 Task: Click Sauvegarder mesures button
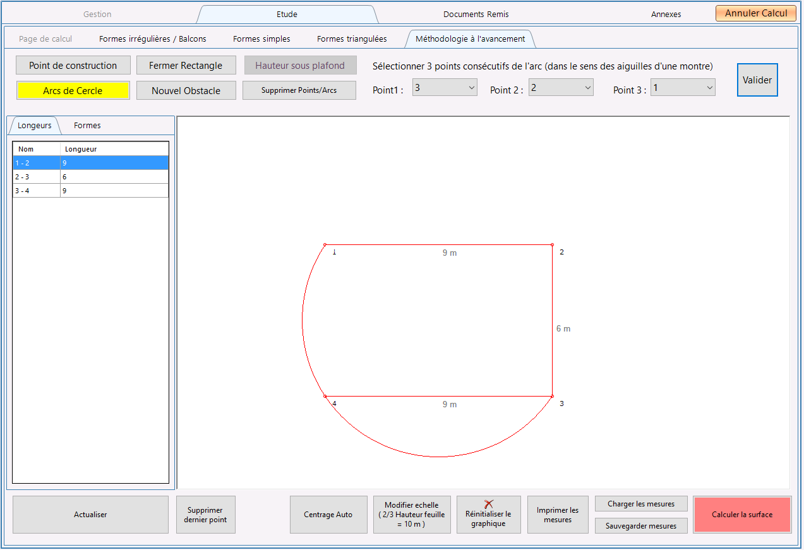coord(641,526)
